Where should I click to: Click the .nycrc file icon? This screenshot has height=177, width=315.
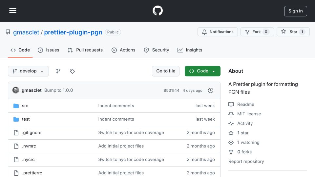16,160
